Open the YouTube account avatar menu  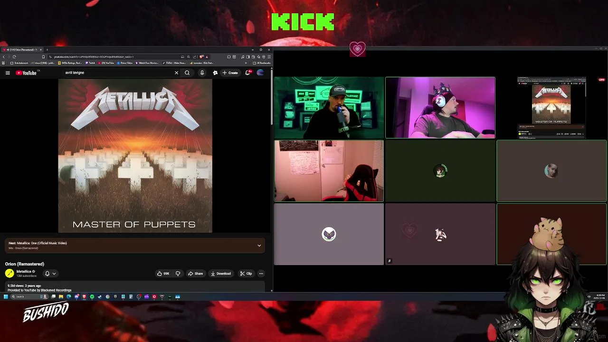tap(260, 73)
